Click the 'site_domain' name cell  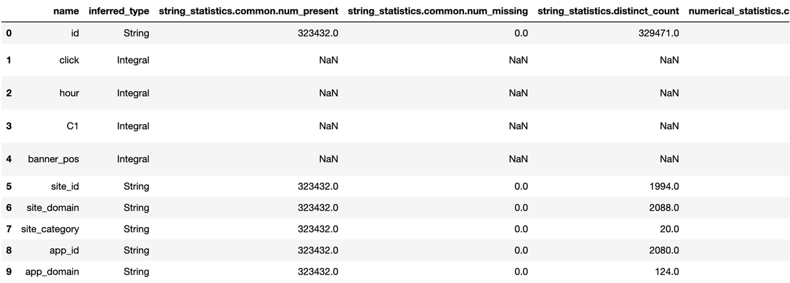(x=53, y=207)
